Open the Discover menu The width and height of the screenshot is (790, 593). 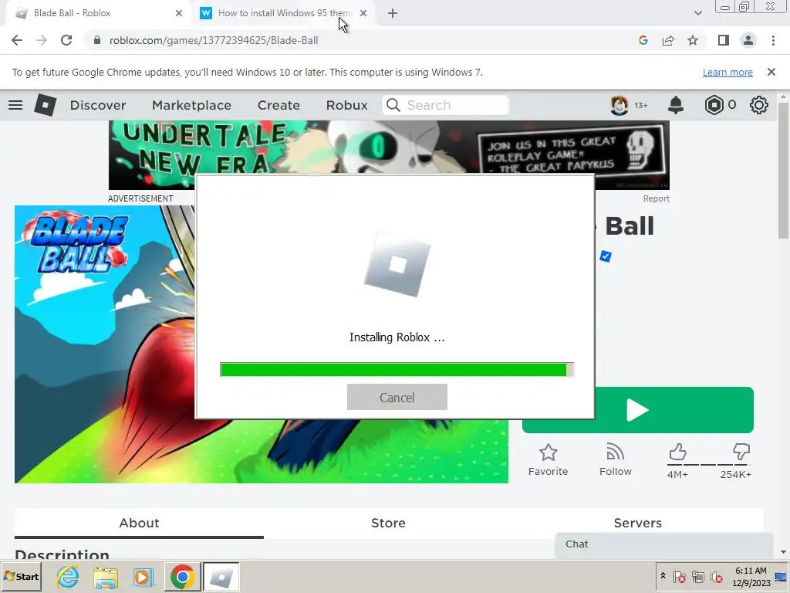(98, 105)
